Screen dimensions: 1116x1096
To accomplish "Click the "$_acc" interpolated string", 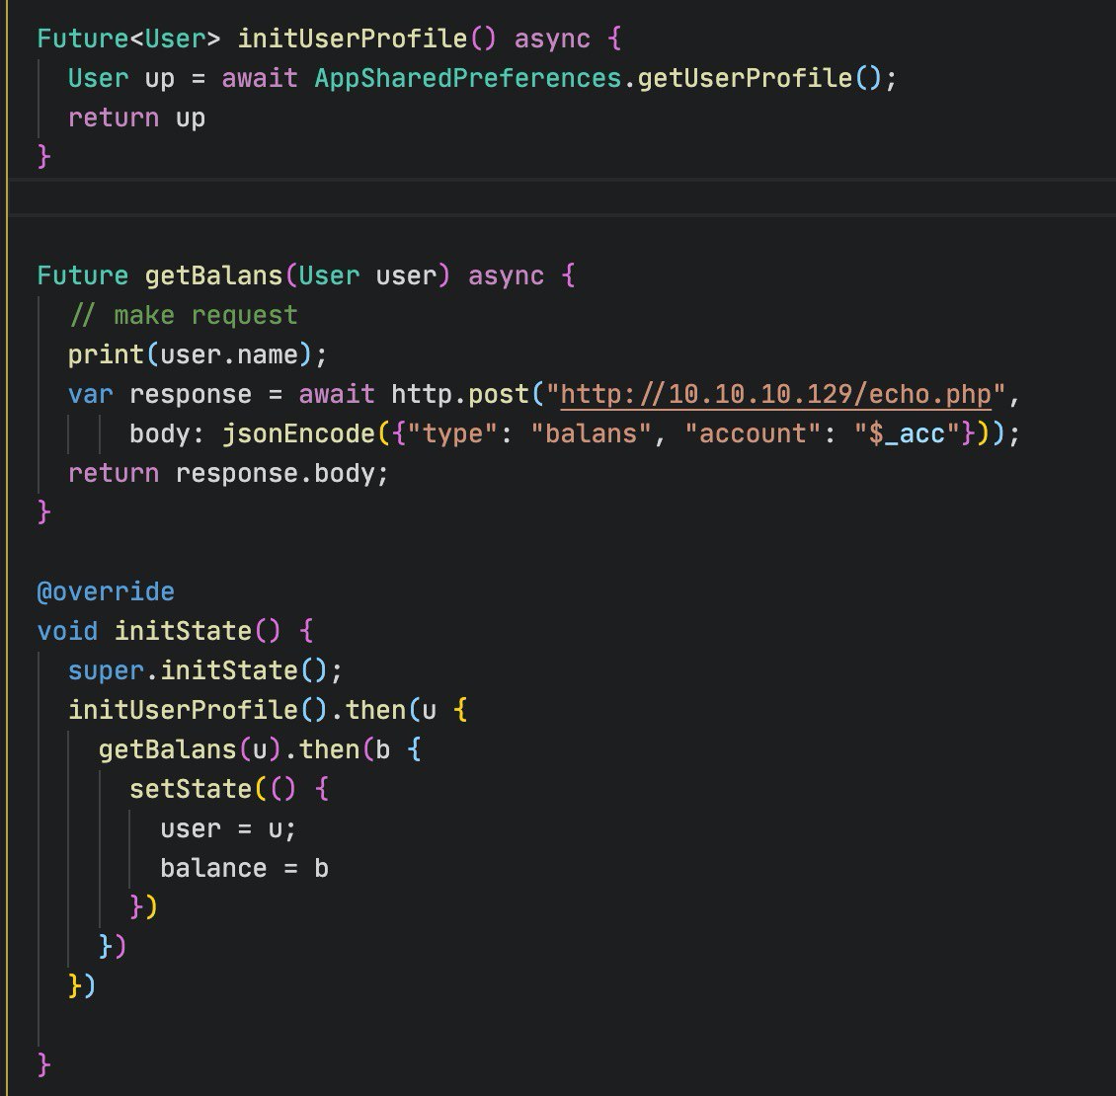I will pos(906,434).
